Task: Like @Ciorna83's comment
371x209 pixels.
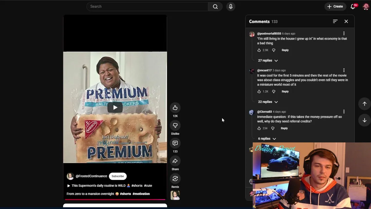Action: (x=259, y=128)
